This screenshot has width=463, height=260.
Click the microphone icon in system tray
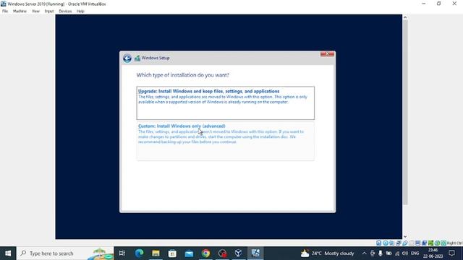381,253
